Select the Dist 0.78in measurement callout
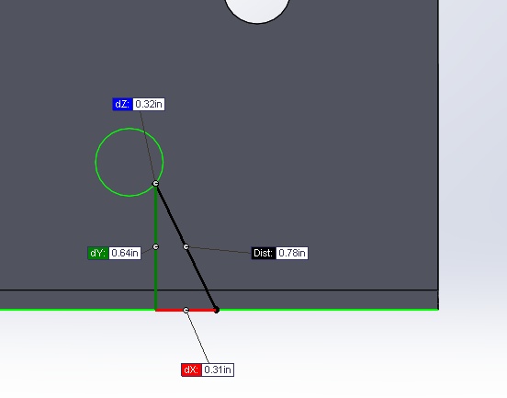The height and width of the screenshot is (398, 507). 279,253
